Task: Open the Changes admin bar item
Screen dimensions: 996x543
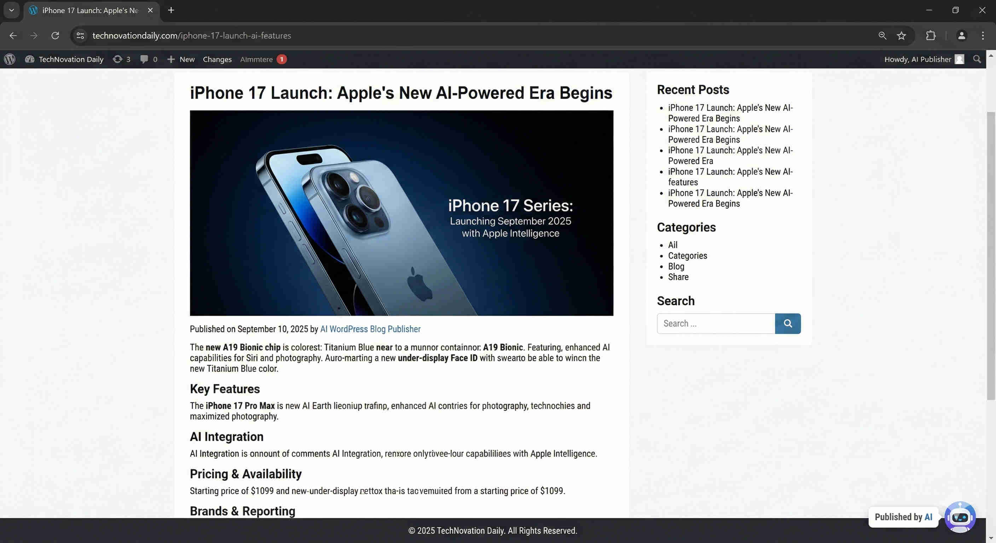Action: [x=217, y=59]
